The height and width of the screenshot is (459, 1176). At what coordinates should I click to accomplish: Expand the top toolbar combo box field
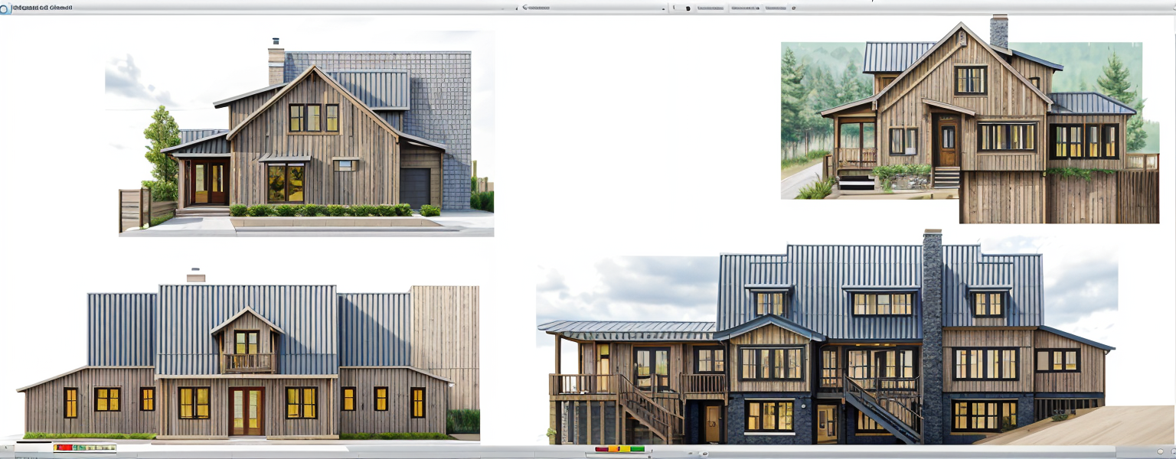pyautogui.click(x=590, y=8)
